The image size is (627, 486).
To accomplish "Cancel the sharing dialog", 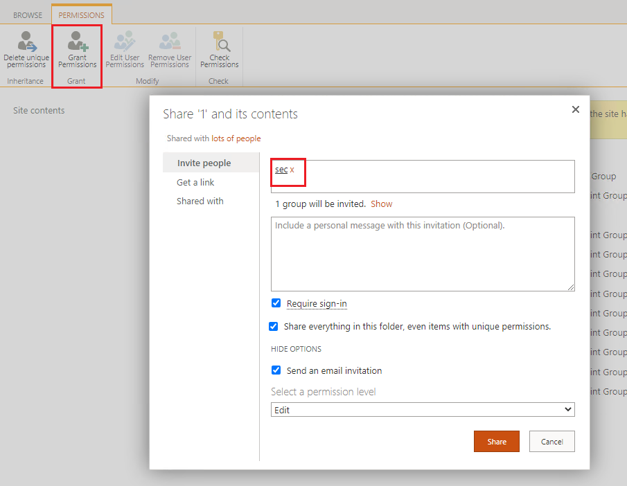I will pyautogui.click(x=551, y=441).
